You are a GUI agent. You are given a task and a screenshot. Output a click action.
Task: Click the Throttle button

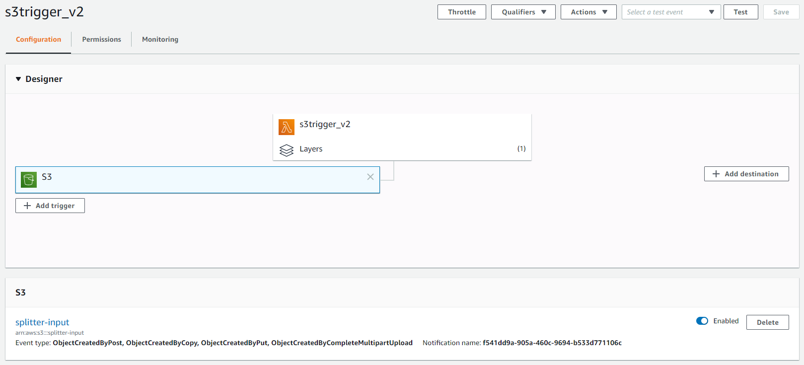pos(461,12)
